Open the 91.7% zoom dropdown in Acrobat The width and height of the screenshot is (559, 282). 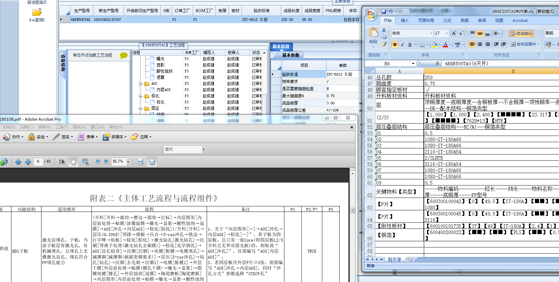[128, 162]
